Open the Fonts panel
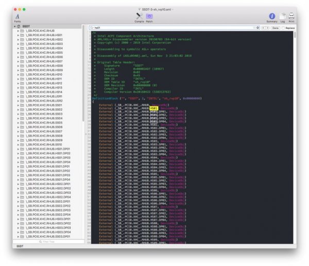The width and height of the screenshot is (309, 266). pyautogui.click(x=18, y=18)
